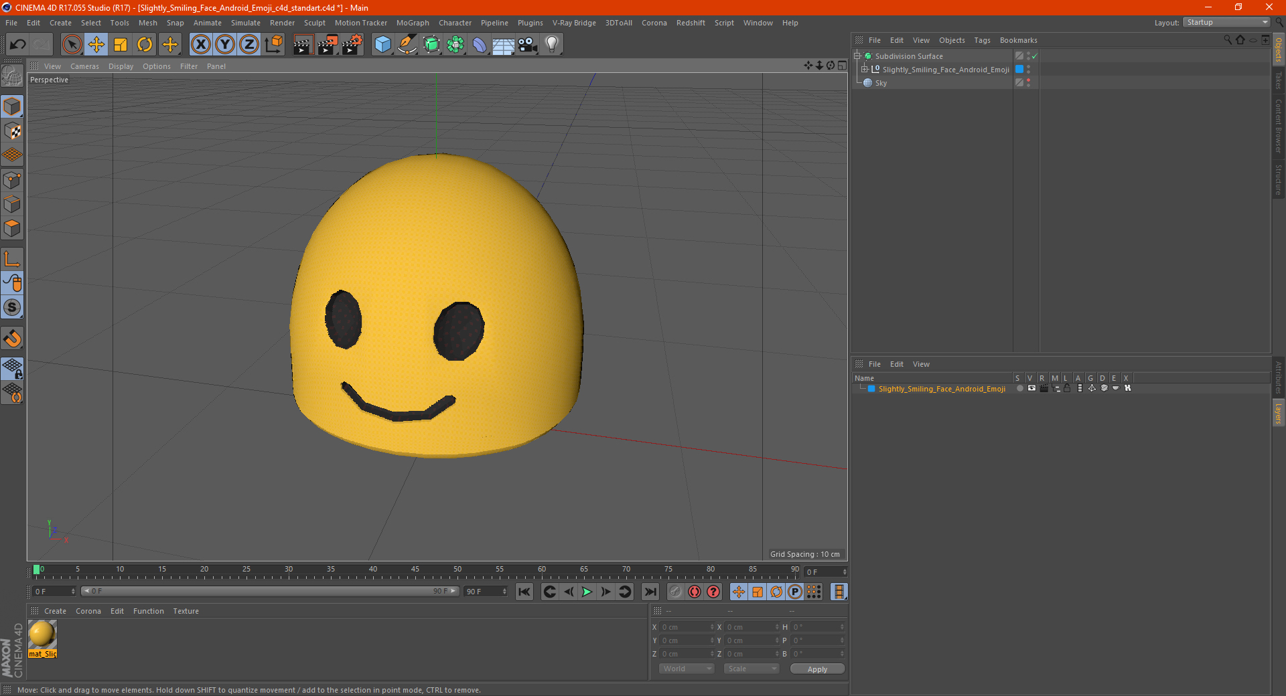Click the Render to Picture Viewer icon
The height and width of the screenshot is (696, 1286).
(x=328, y=45)
